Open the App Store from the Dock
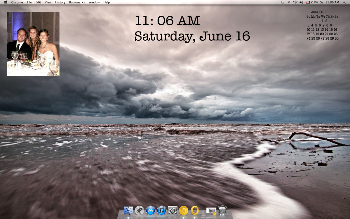350x219 pixels. click(x=150, y=210)
